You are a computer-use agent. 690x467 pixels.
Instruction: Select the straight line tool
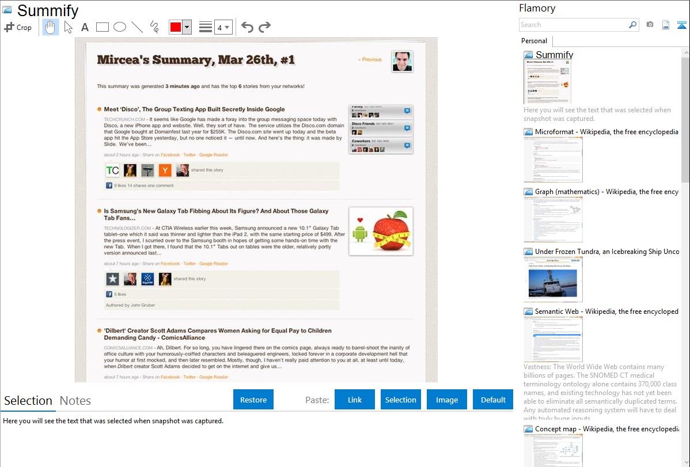[x=137, y=27]
